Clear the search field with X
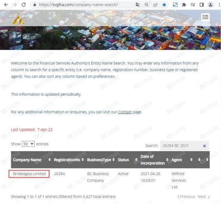Image resolution: width=221 pixels, height=203 pixels. point(204,146)
